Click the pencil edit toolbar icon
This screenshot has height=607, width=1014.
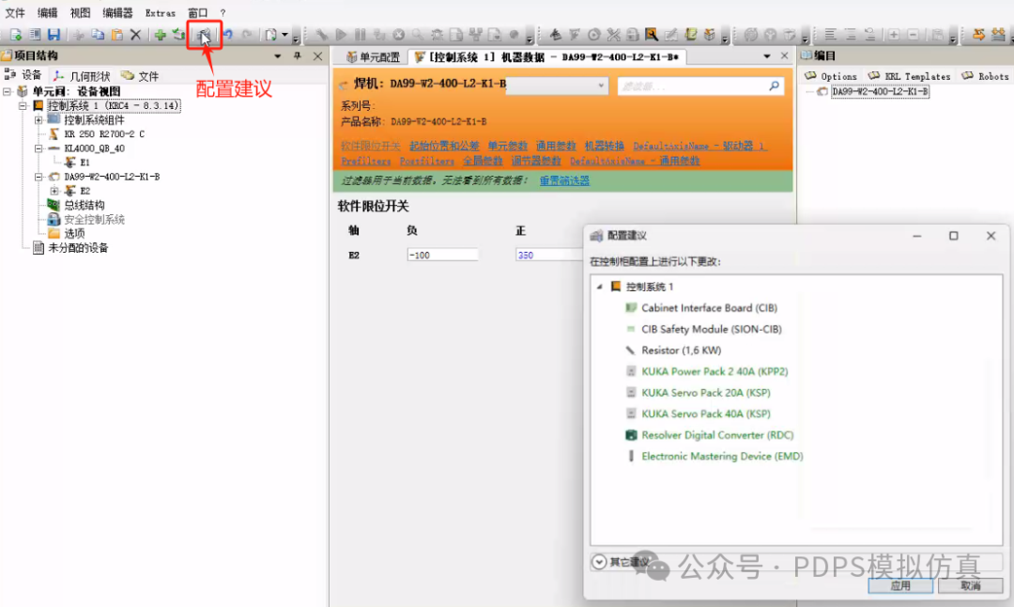[x=670, y=35]
